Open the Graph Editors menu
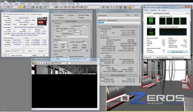The width and height of the screenshot is (193, 112). click(x=46, y=4)
